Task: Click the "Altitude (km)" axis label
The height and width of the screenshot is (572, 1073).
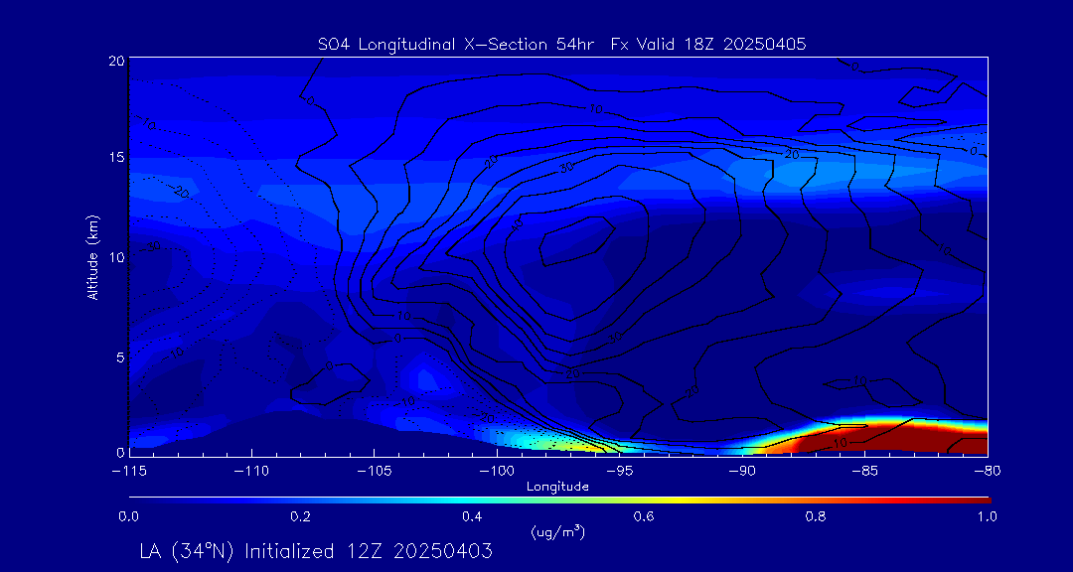Action: coord(91,257)
